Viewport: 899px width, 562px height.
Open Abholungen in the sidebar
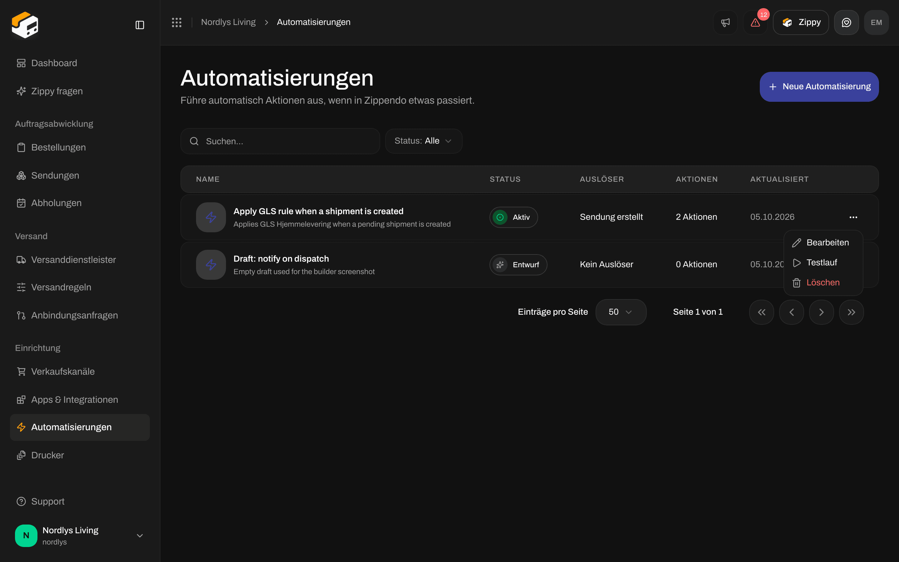pos(80,203)
